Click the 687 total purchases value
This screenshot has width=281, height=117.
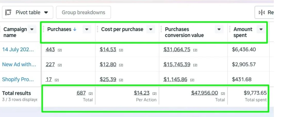81,93
